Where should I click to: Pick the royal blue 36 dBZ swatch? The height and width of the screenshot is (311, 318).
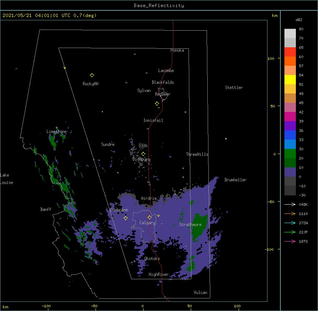coord(290,135)
